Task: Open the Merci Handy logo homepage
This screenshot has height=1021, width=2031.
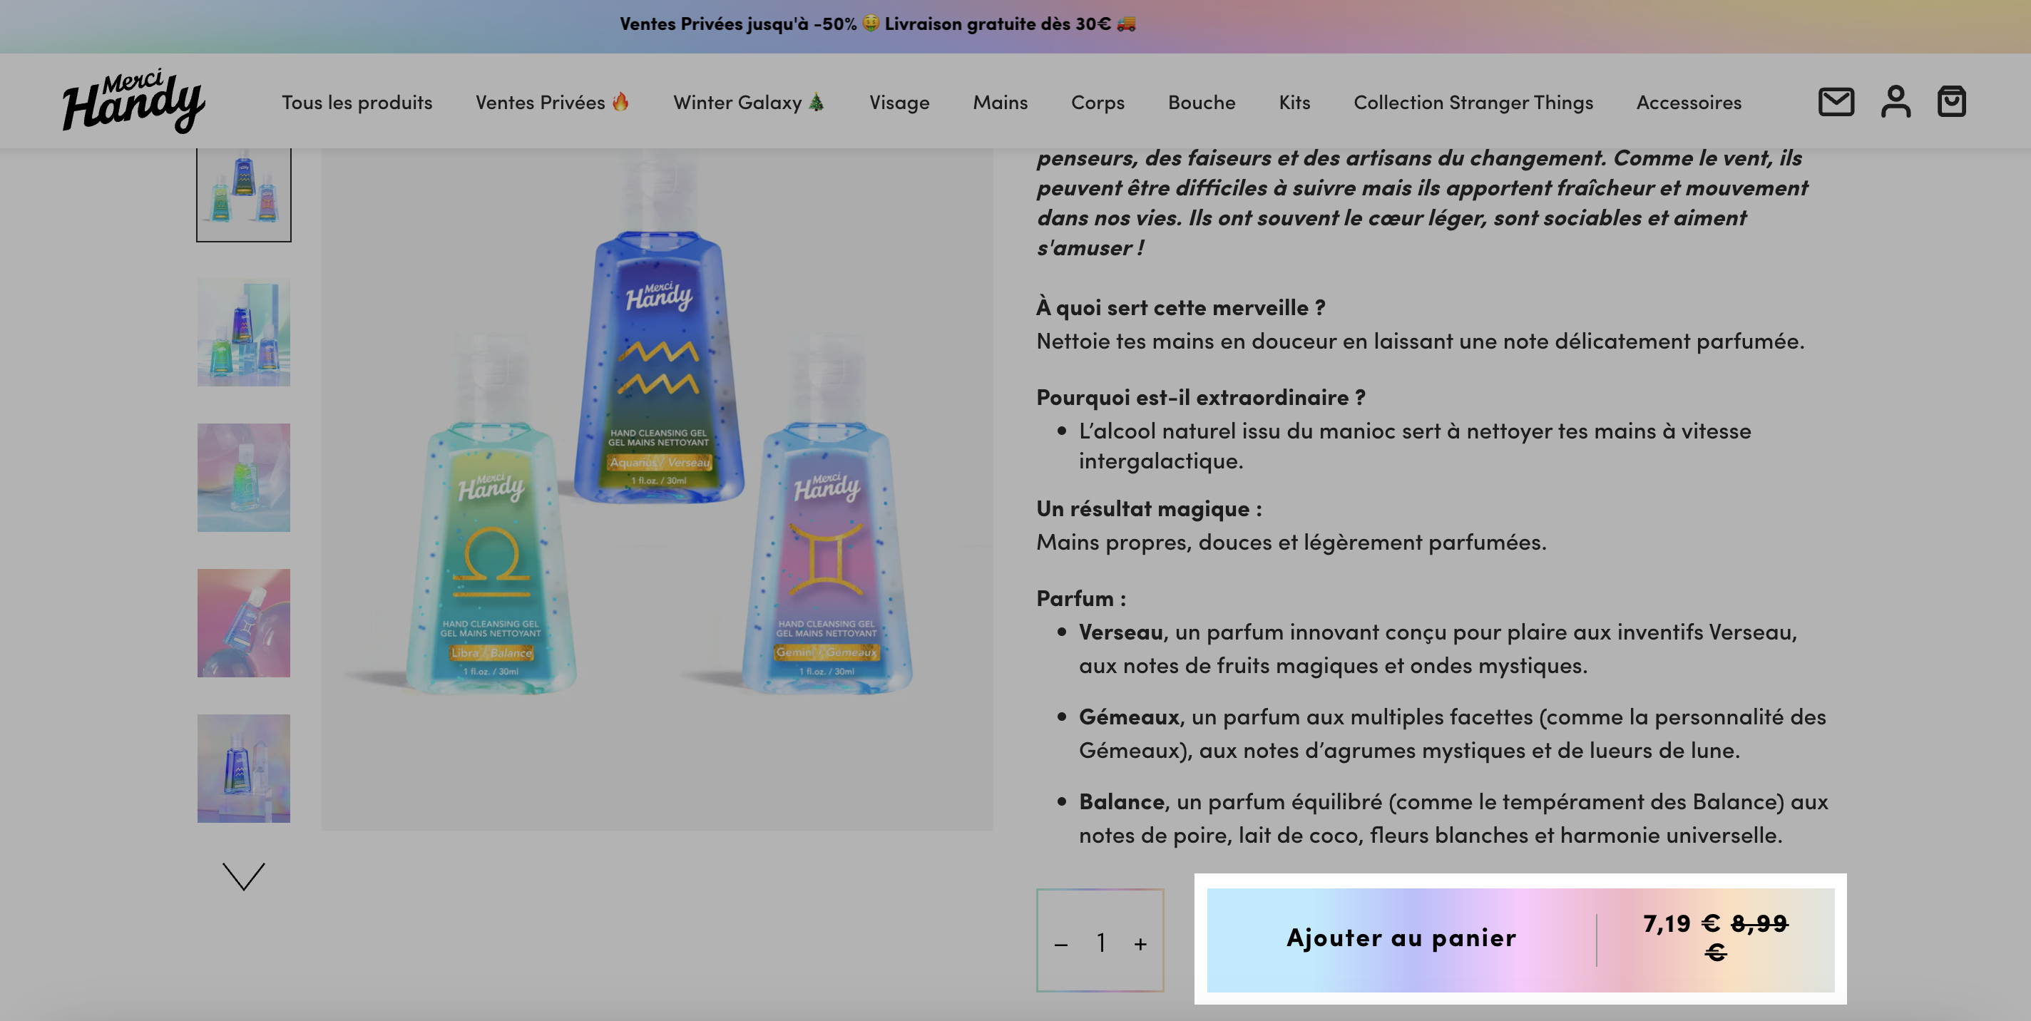Action: coord(133,101)
